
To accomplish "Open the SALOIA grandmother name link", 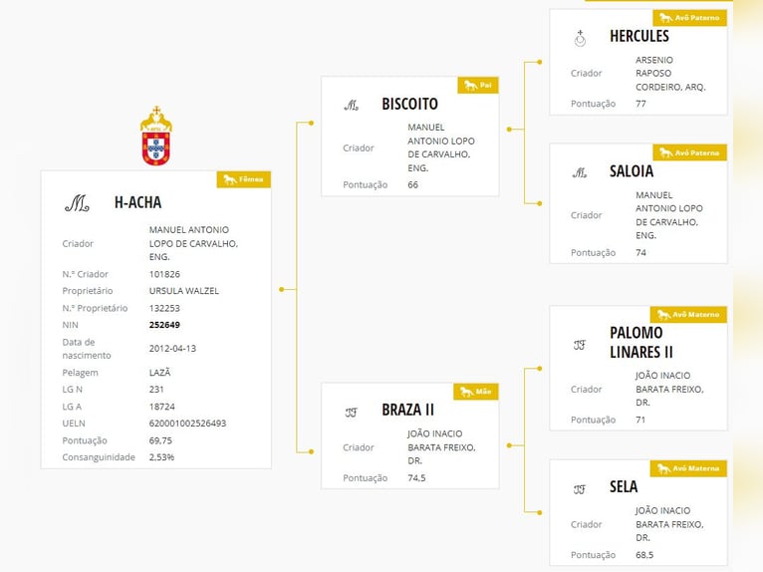I will (632, 171).
